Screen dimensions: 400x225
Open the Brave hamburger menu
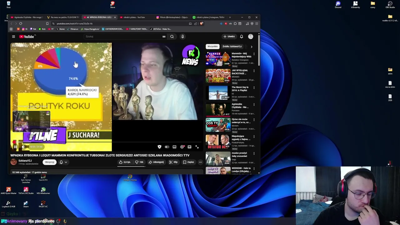coord(257,24)
